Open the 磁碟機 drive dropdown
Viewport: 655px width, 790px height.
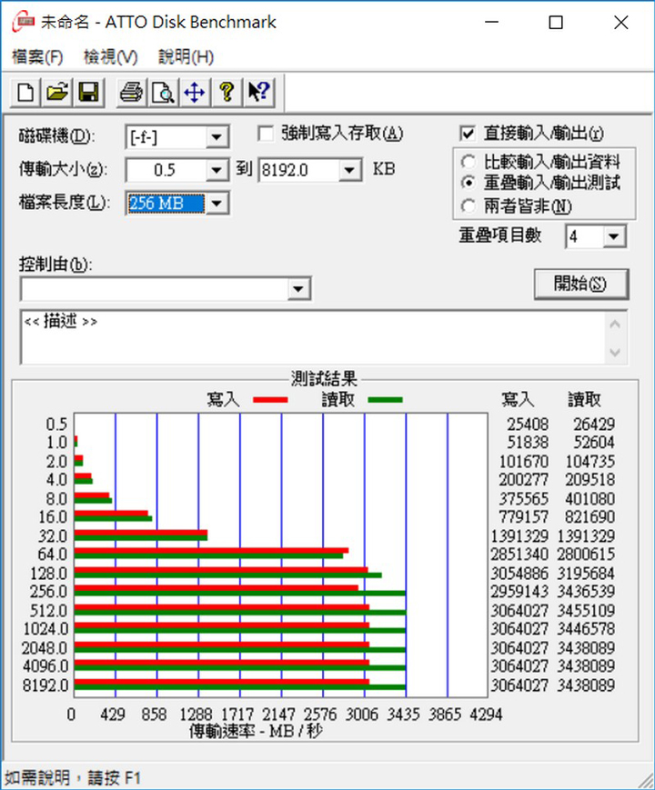tap(217, 137)
